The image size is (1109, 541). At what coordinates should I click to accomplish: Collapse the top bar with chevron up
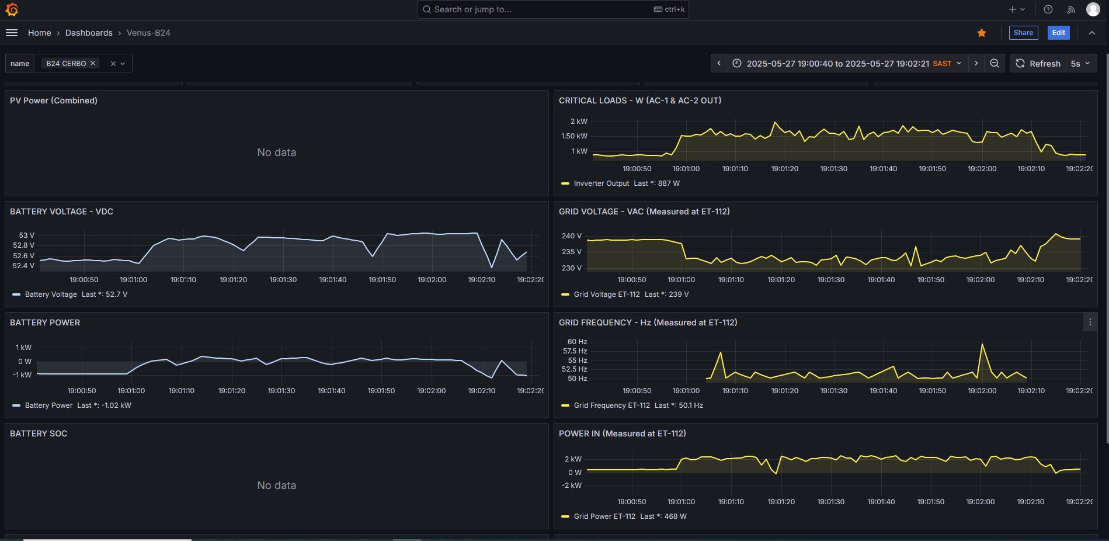[1092, 33]
